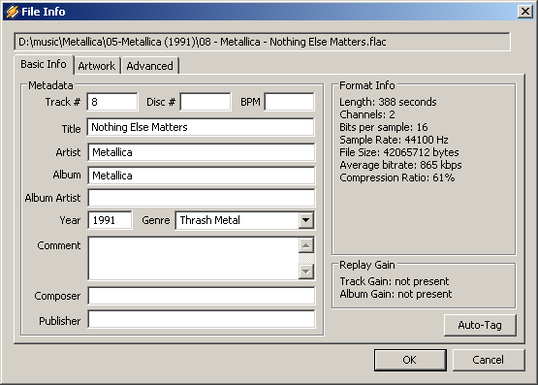This screenshot has width=538, height=385.
Task: Confirm changes with the OK button
Action: point(410,360)
